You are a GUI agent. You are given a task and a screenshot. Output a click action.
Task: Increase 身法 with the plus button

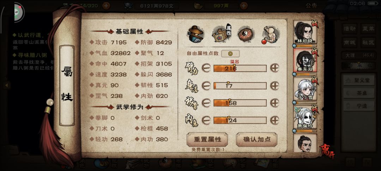[x=274, y=86]
